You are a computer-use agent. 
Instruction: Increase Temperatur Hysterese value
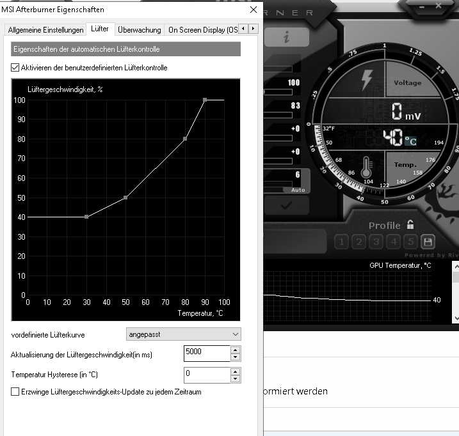coord(236,371)
